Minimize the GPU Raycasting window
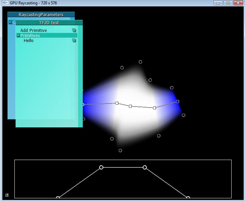 (x=218, y=3)
